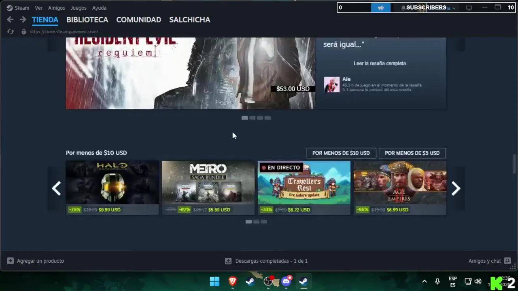
Task: Show previous deals with left carousel arrow
Action: click(x=56, y=188)
